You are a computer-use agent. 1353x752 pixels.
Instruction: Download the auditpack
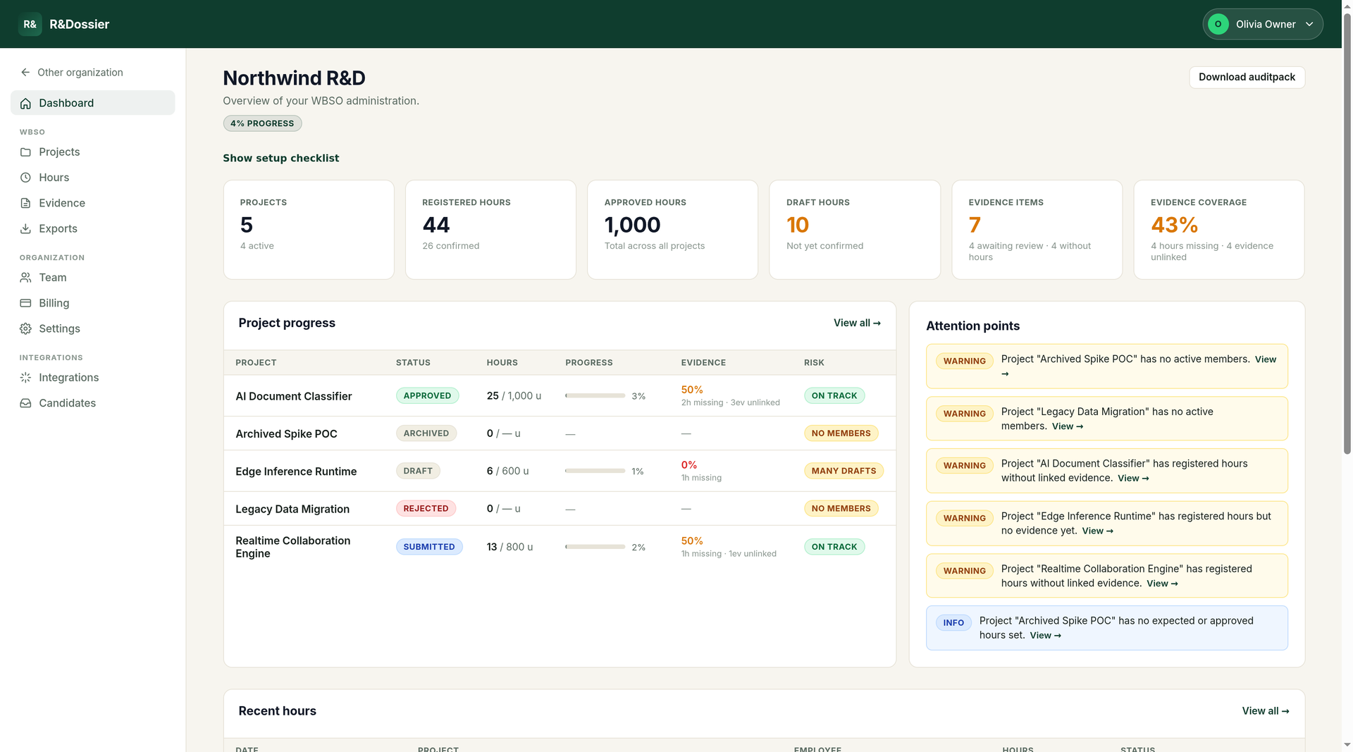pyautogui.click(x=1247, y=78)
